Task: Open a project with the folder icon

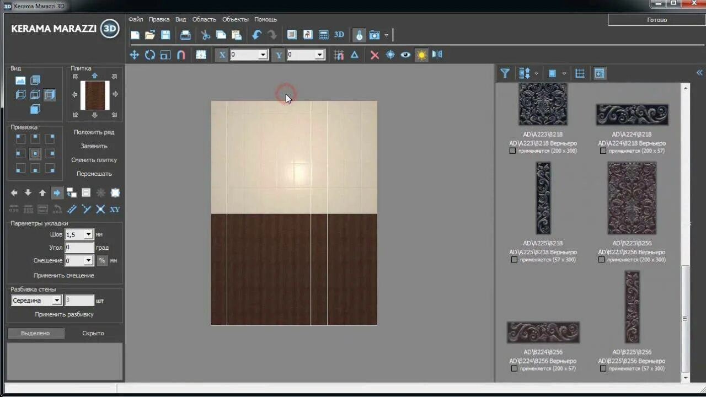Action: (150, 35)
